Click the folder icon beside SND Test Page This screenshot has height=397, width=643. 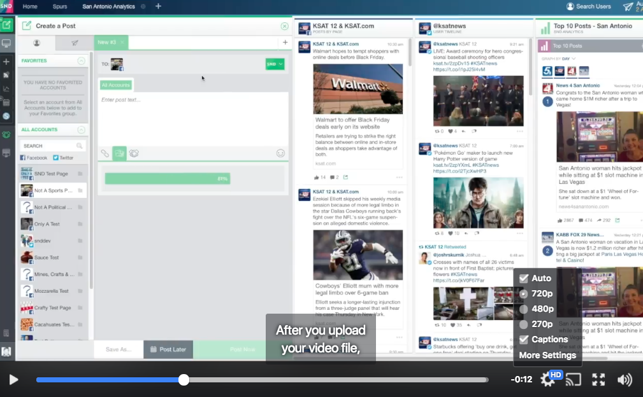coord(80,174)
